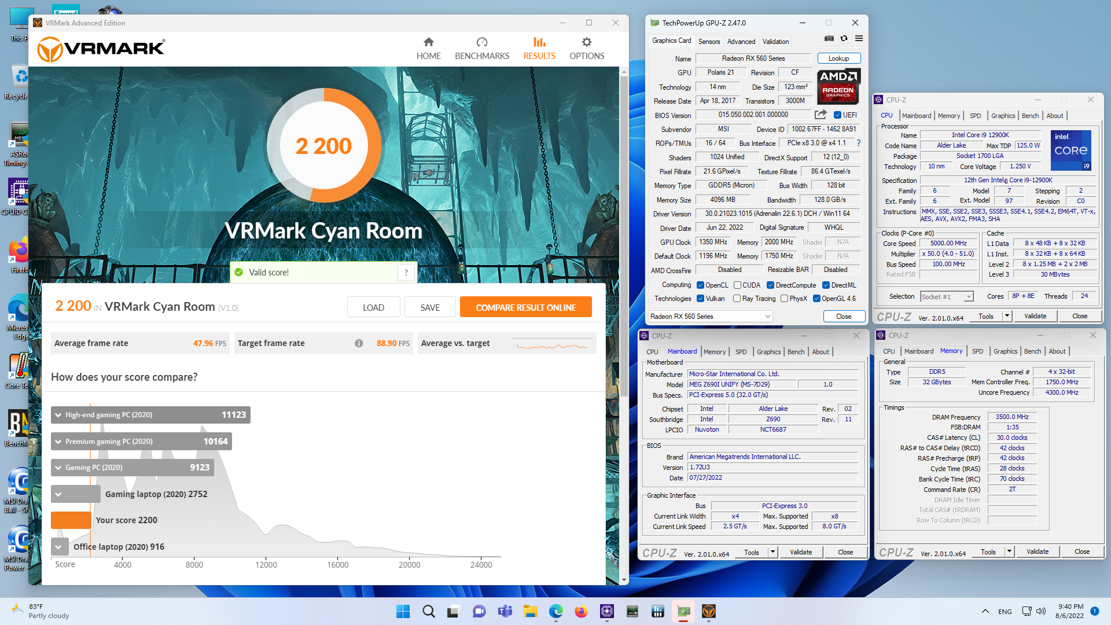Viewport: 1111px width, 625px height.
Task: Click the GPU-Z BIOS export share icon
Action: pyautogui.click(x=821, y=115)
